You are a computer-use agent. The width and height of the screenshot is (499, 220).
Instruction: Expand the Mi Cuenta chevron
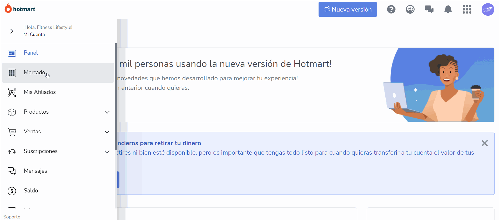pos(12,31)
